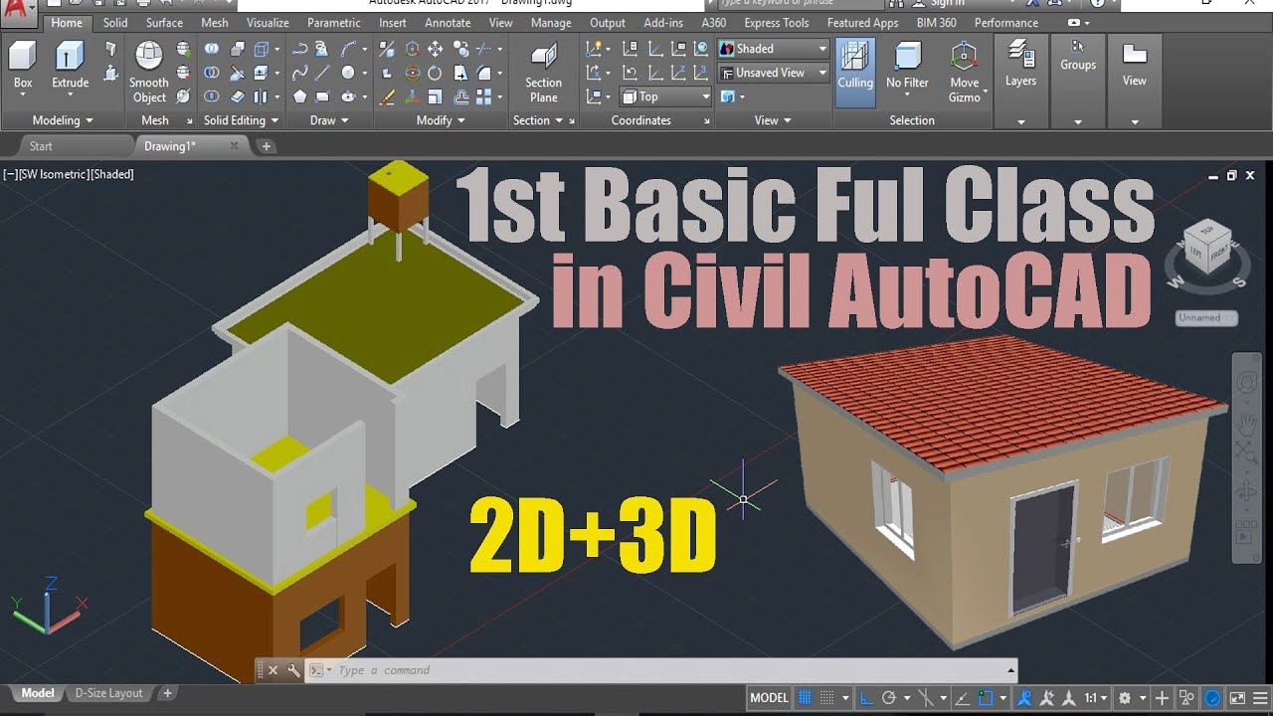Click the command line wrench customize icon
1273x716 pixels.
click(293, 670)
